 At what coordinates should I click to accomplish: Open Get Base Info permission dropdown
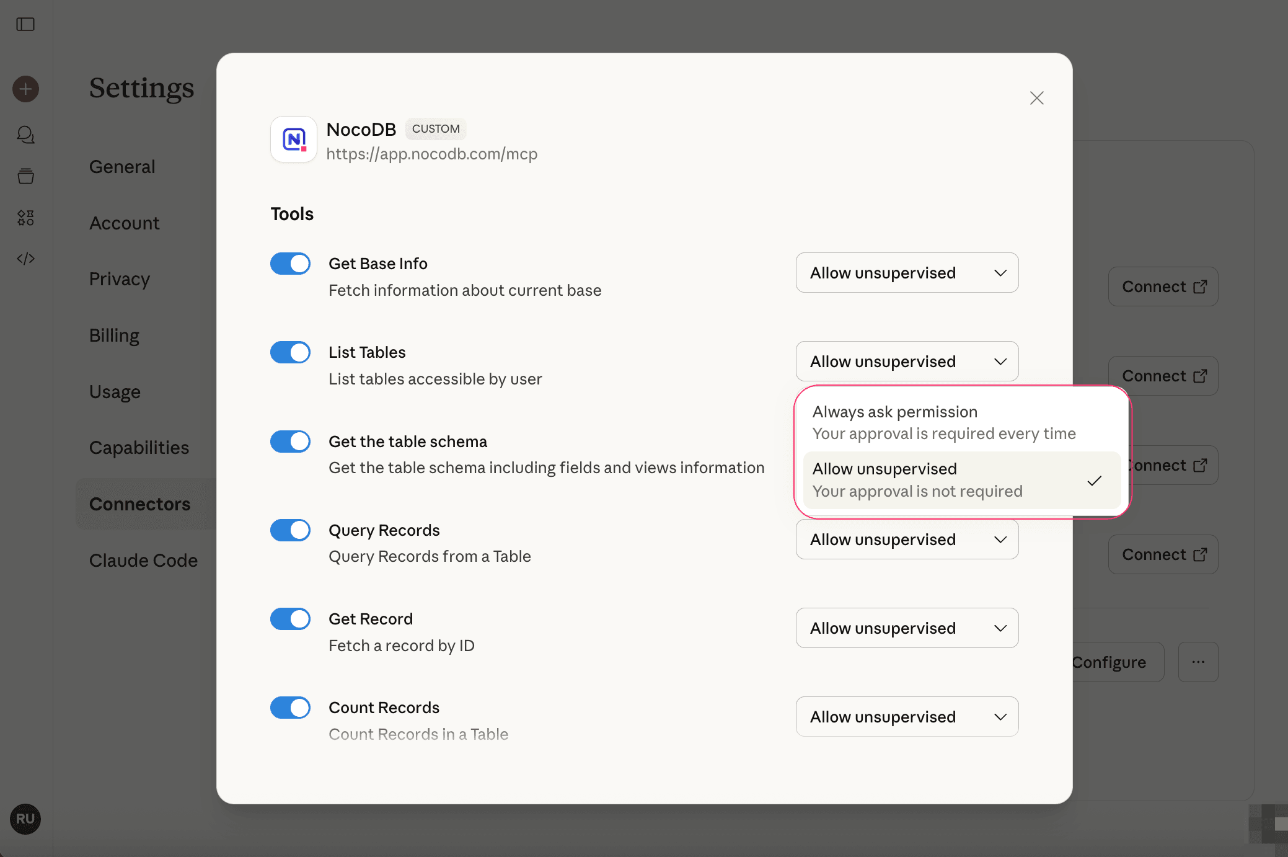coord(907,273)
